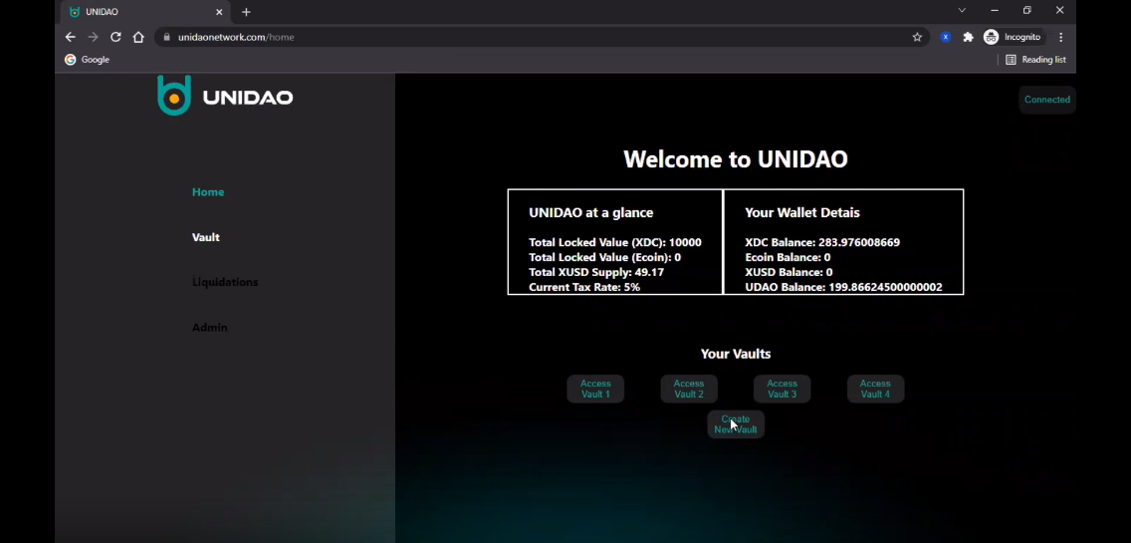1131x543 pixels.
Task: Click 'Current Tax Rate: 5%' text
Action: coord(584,287)
